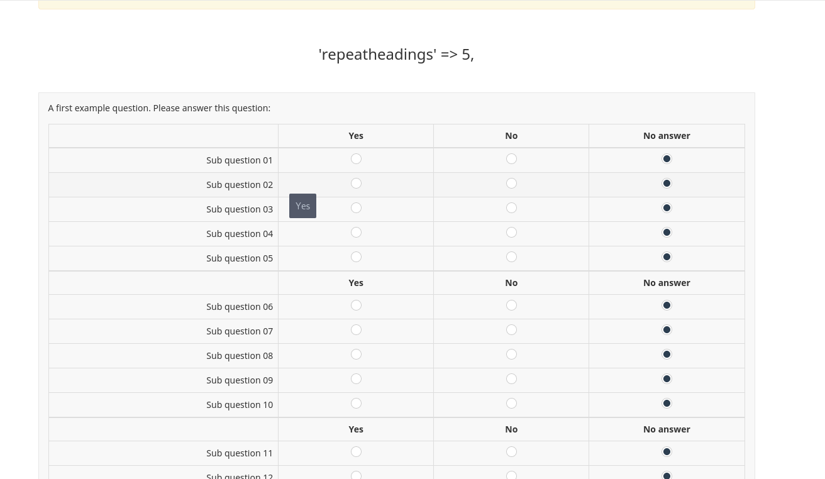Choose No for Sub question 07
Image resolution: width=825 pixels, height=479 pixels.
(x=511, y=330)
